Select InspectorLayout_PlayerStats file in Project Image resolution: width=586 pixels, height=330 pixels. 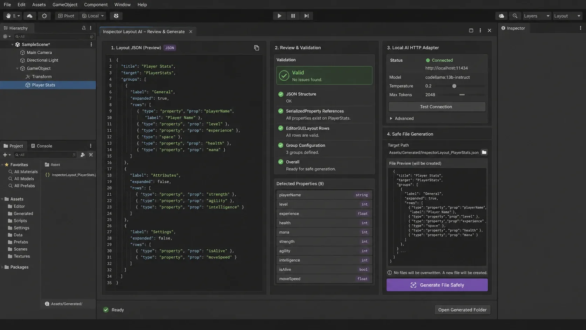[70, 175]
